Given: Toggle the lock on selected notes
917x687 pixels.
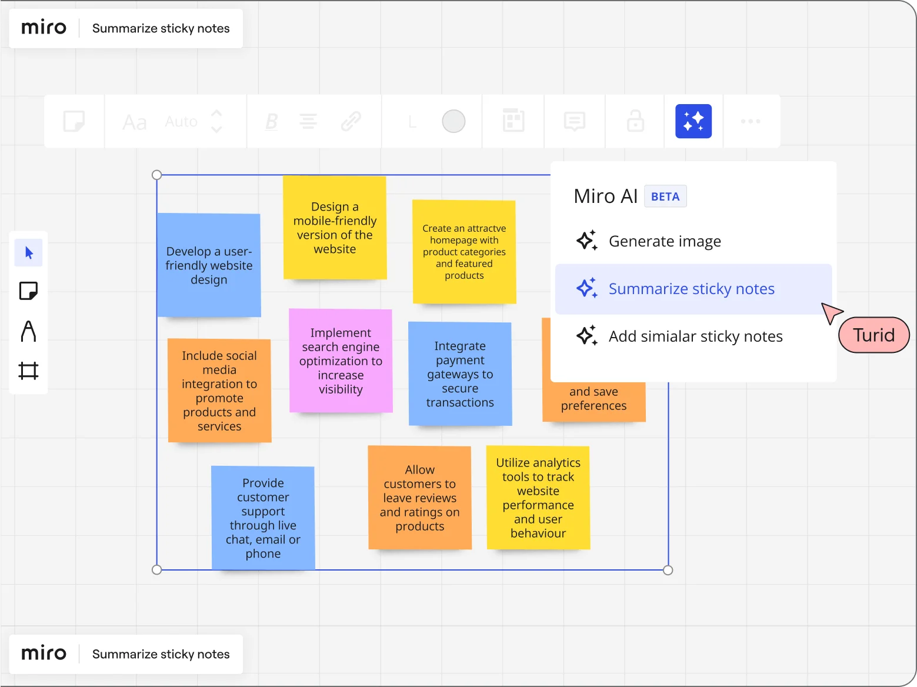Looking at the screenshot, I should tap(635, 121).
